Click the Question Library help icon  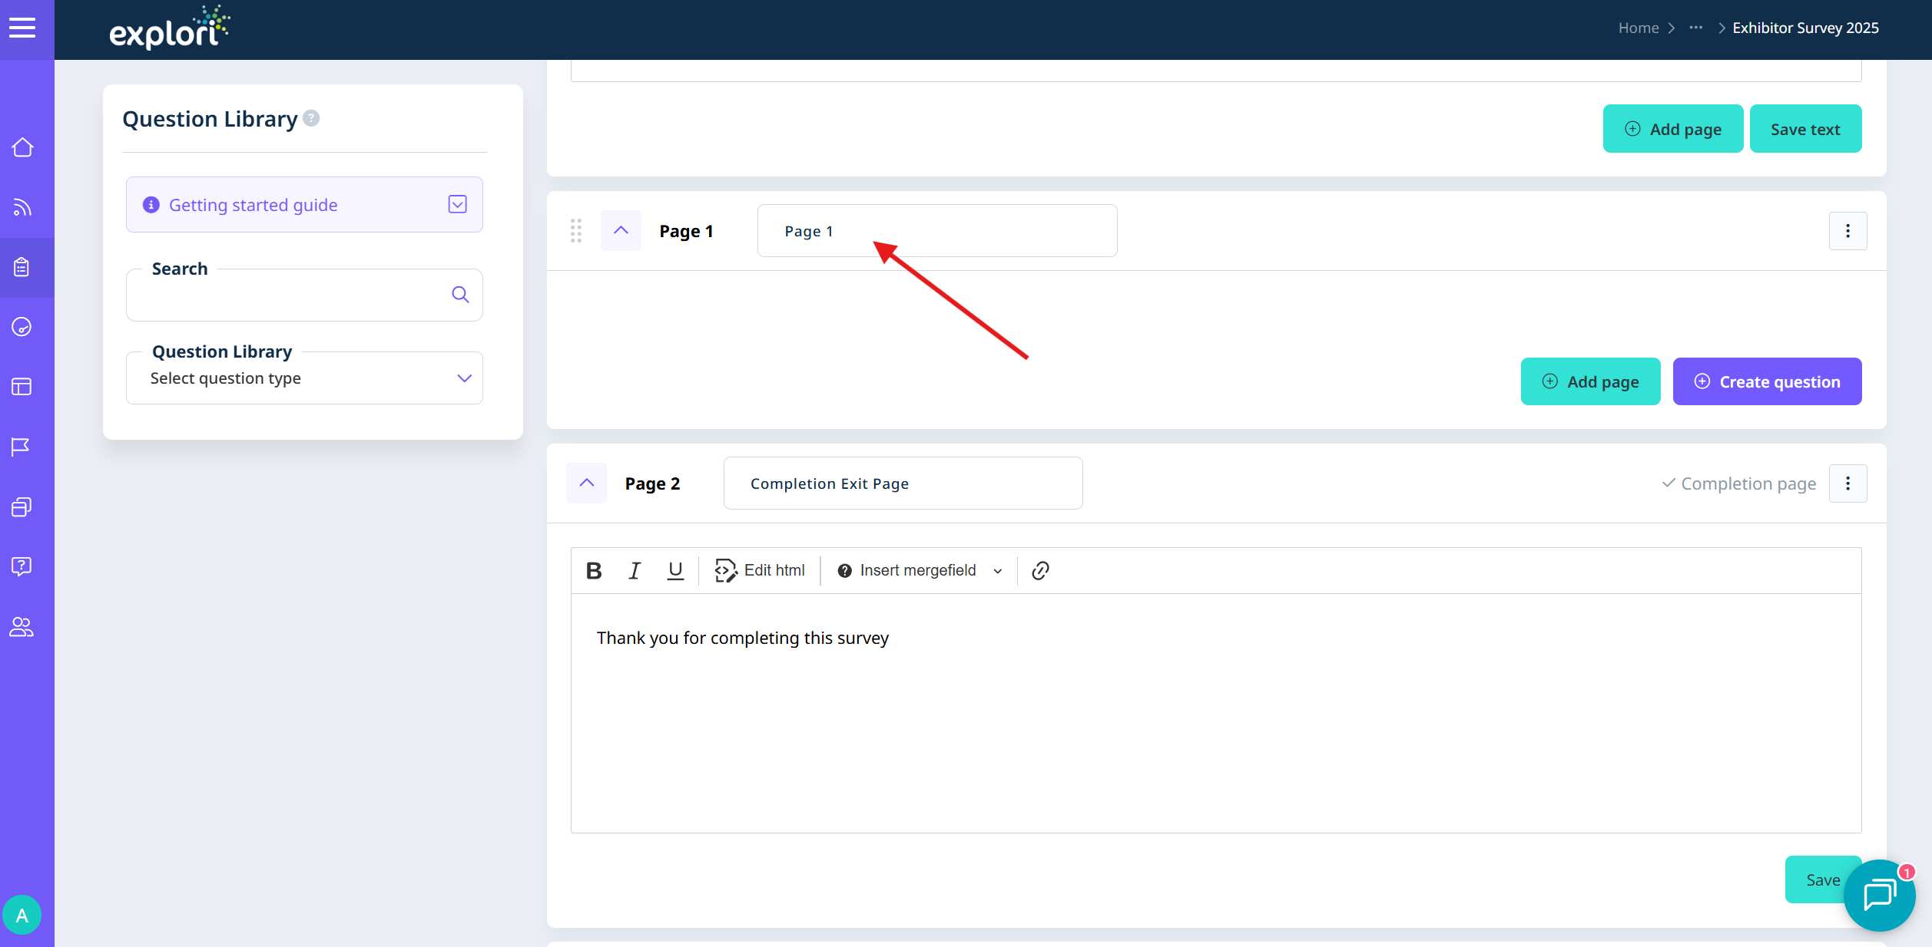(311, 118)
